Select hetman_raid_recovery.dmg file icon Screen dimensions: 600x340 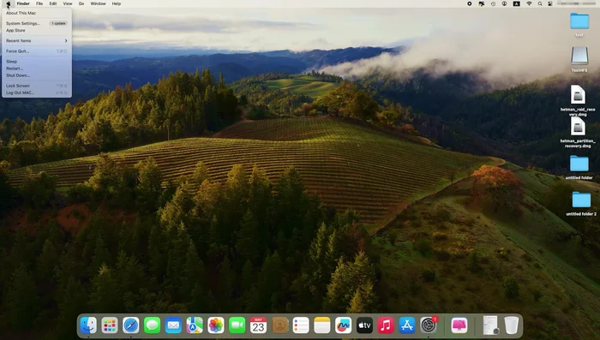[578, 94]
